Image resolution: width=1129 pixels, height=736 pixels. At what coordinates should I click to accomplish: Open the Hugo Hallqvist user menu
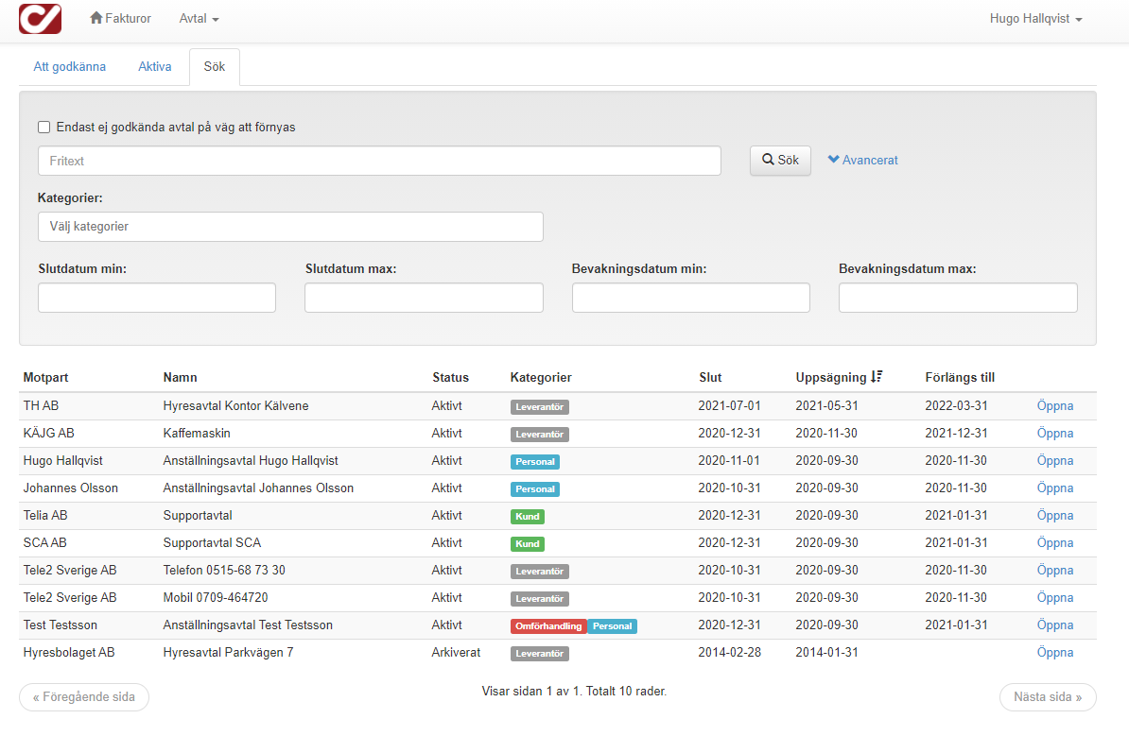coord(1035,19)
